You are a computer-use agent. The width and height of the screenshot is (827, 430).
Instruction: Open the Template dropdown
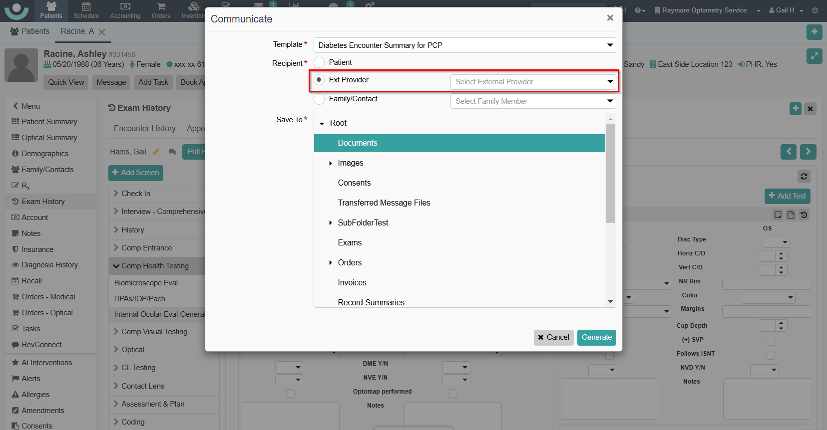click(x=464, y=45)
